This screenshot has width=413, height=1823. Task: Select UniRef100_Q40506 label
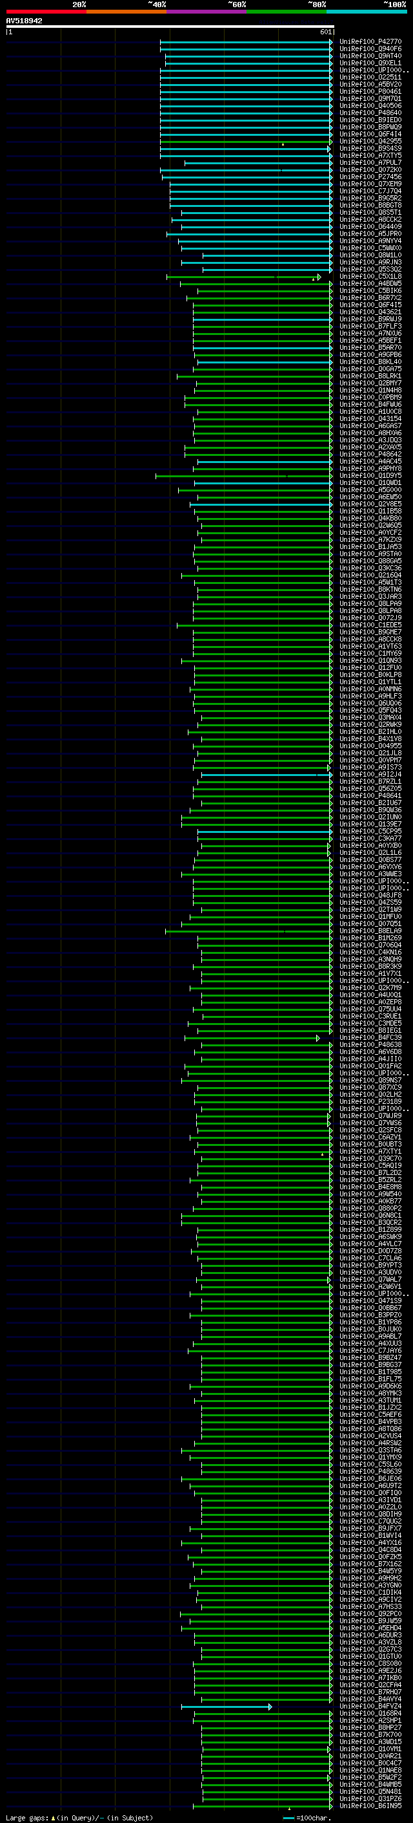coord(370,105)
